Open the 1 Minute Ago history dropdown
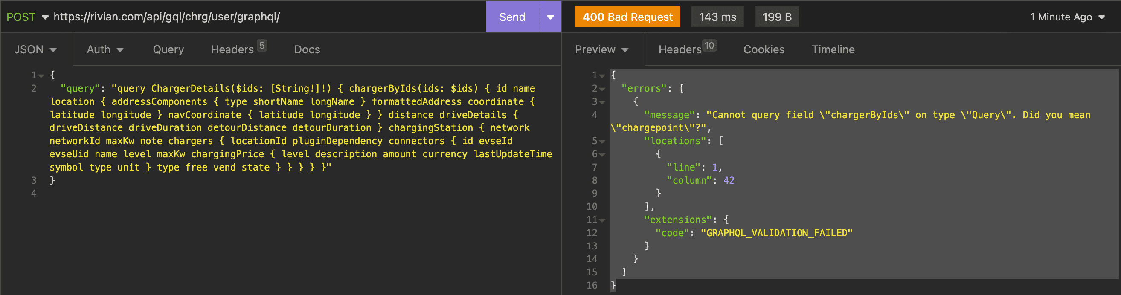The height and width of the screenshot is (295, 1121). coord(1068,17)
